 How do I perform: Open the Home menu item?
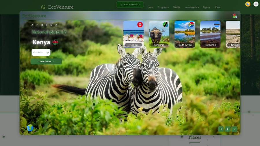point(151,7)
